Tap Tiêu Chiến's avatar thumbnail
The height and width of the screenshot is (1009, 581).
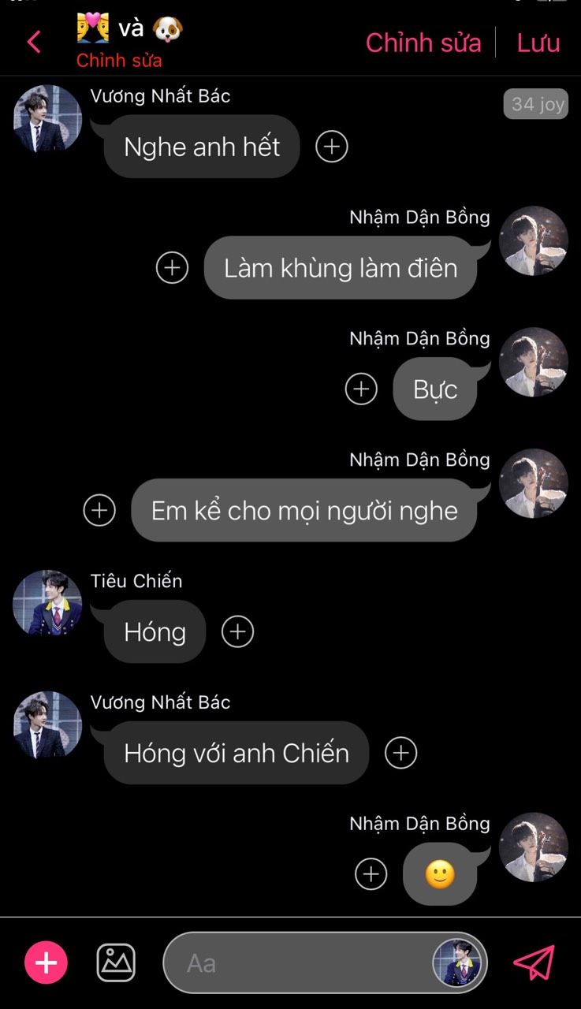click(47, 603)
